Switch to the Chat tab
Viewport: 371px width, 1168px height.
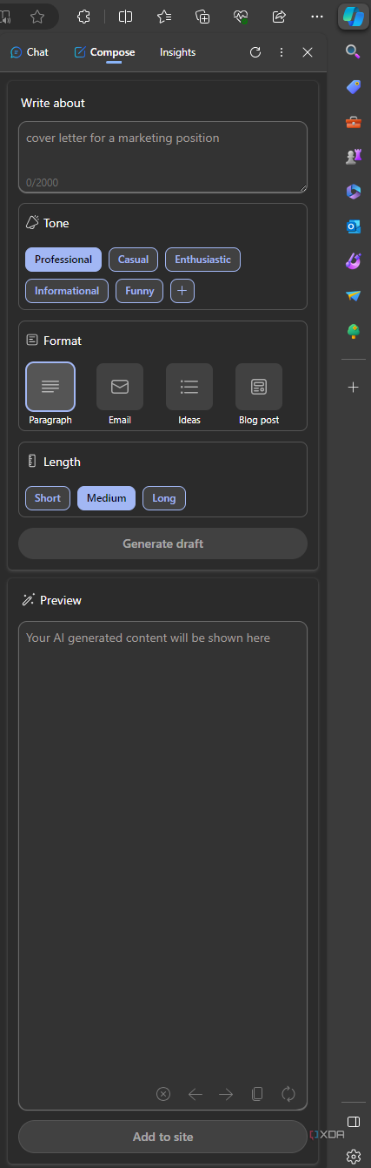[x=30, y=52]
